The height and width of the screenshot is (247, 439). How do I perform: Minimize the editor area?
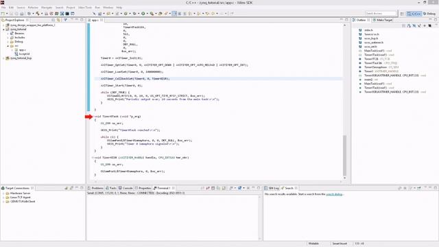coord(342,20)
